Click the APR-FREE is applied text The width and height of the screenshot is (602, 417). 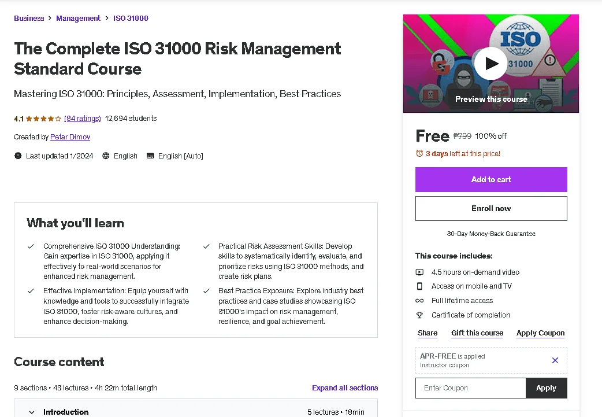click(452, 356)
